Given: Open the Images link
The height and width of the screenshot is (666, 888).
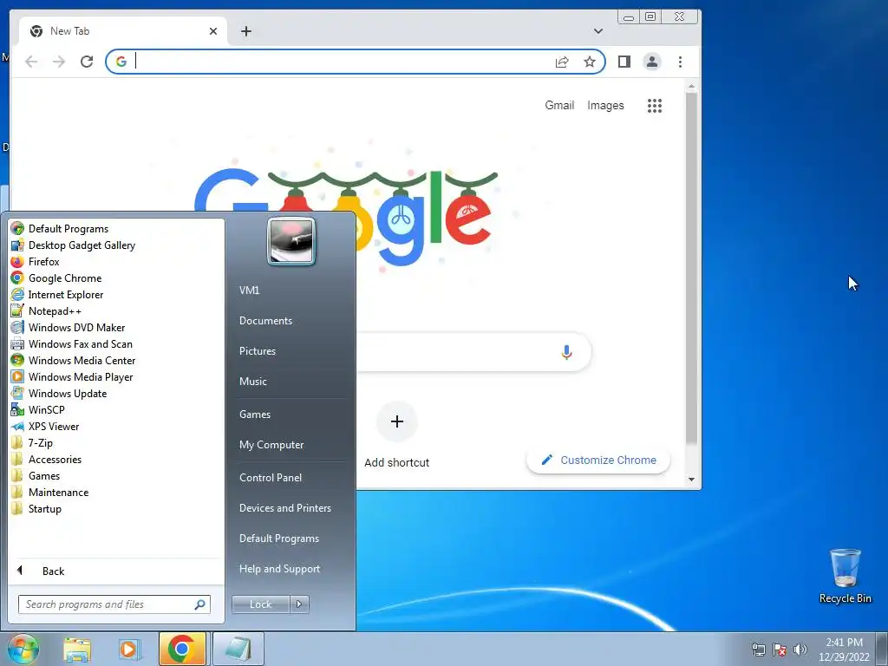Looking at the screenshot, I should click(x=605, y=105).
